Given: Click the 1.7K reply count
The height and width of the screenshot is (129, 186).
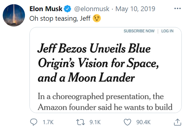Looking at the screenshot, I should (48, 122).
